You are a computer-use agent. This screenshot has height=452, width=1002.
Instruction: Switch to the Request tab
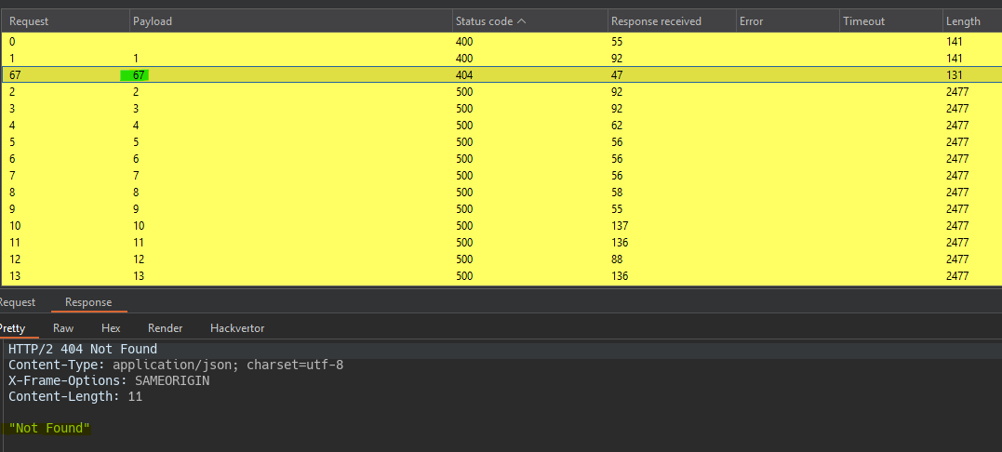pos(17,302)
